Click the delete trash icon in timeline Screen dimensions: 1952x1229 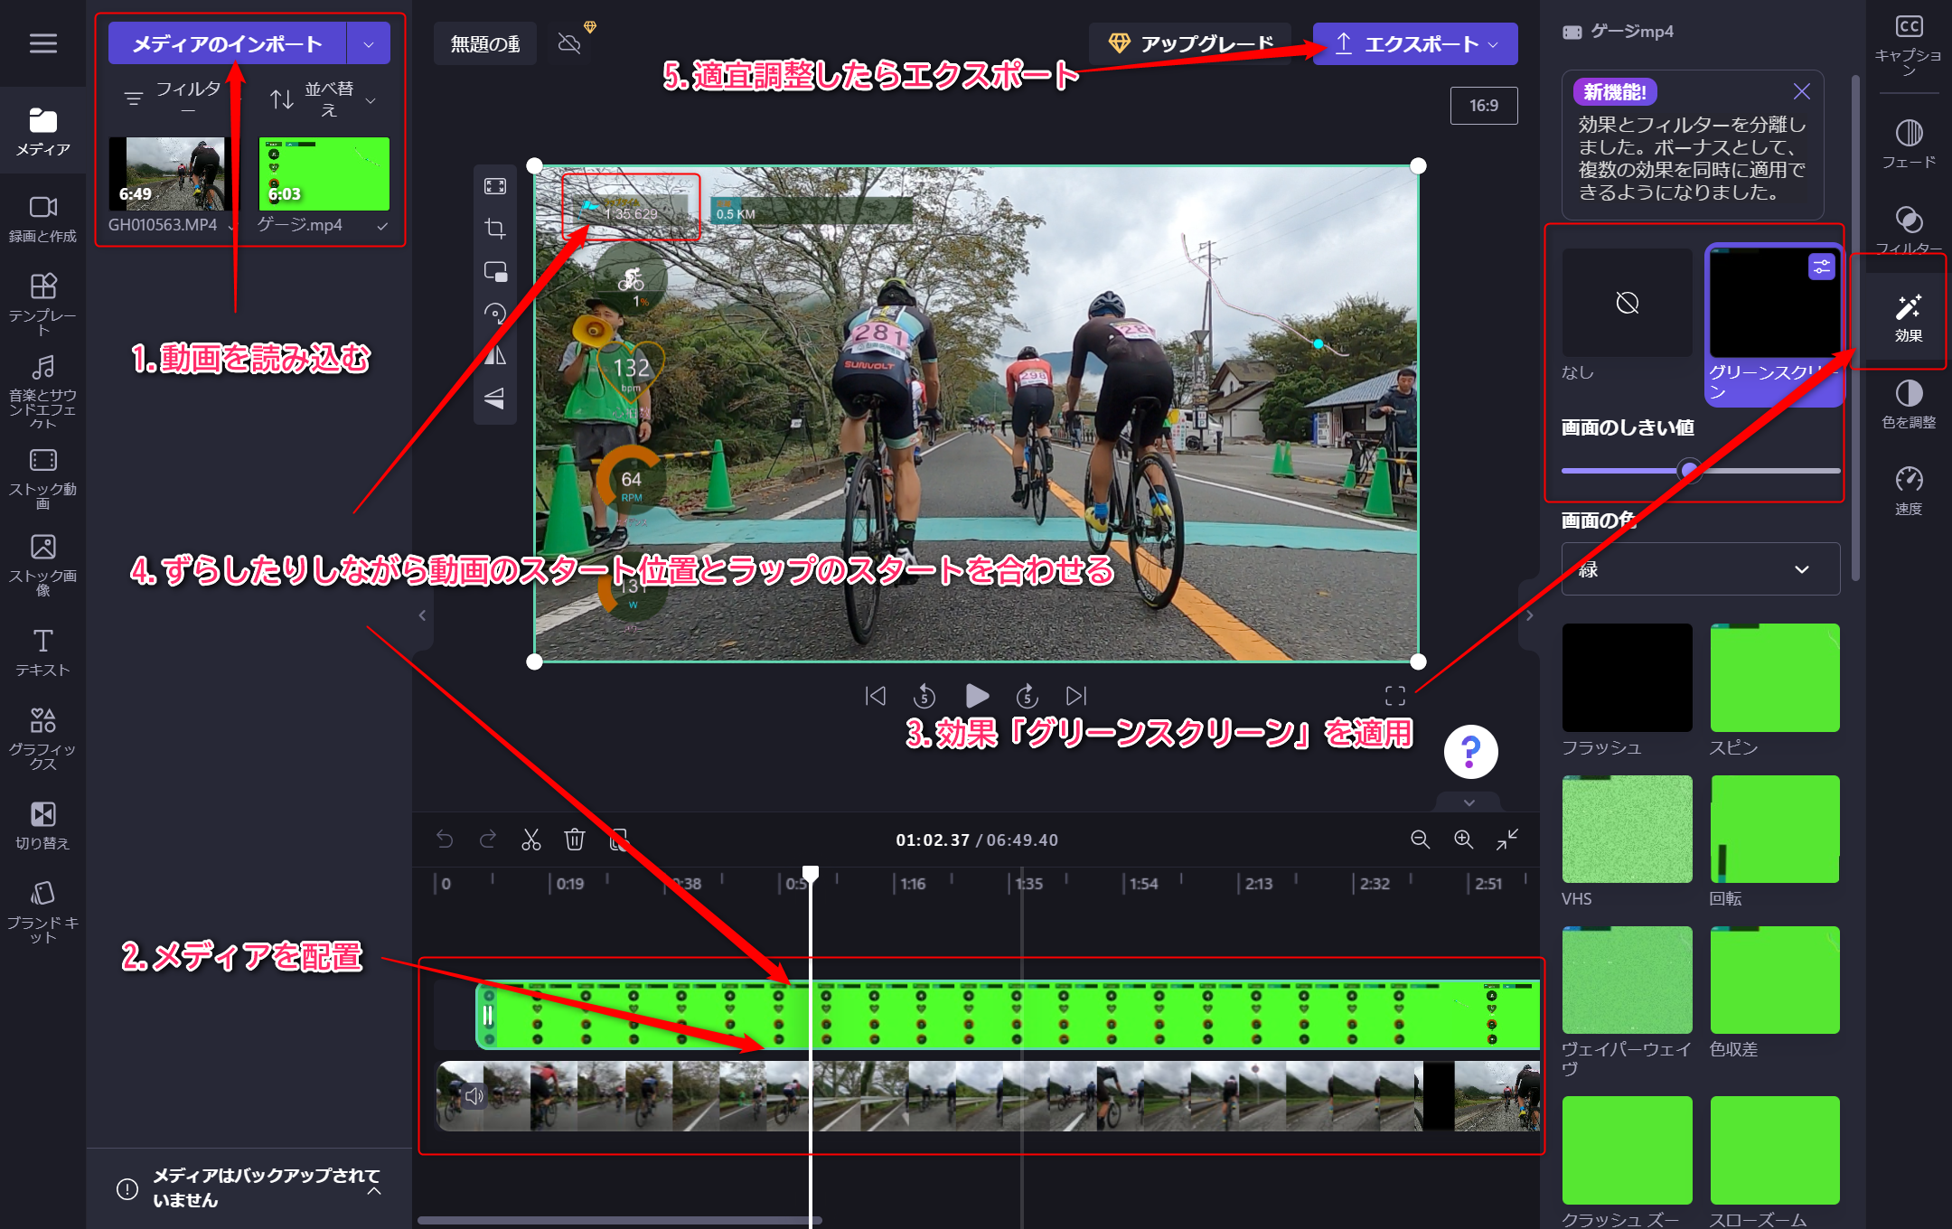(574, 840)
